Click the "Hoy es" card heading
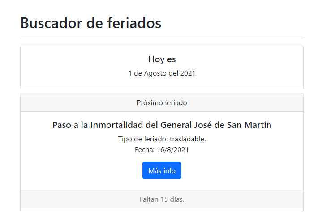The image size is (322, 212). tap(162, 59)
